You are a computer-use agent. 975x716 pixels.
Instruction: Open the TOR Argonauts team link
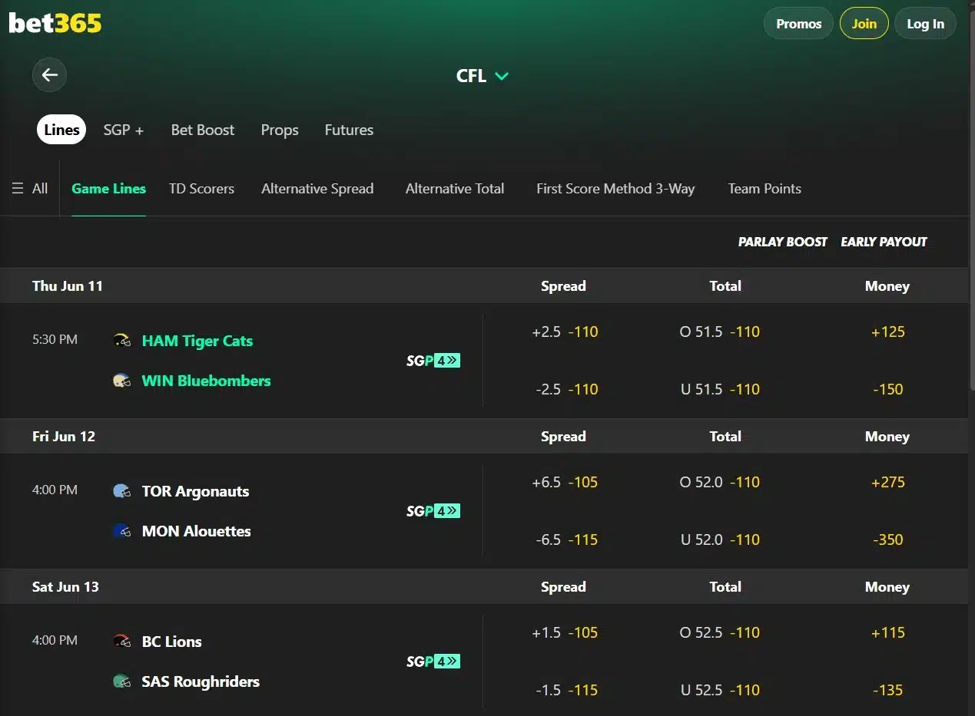(x=195, y=491)
